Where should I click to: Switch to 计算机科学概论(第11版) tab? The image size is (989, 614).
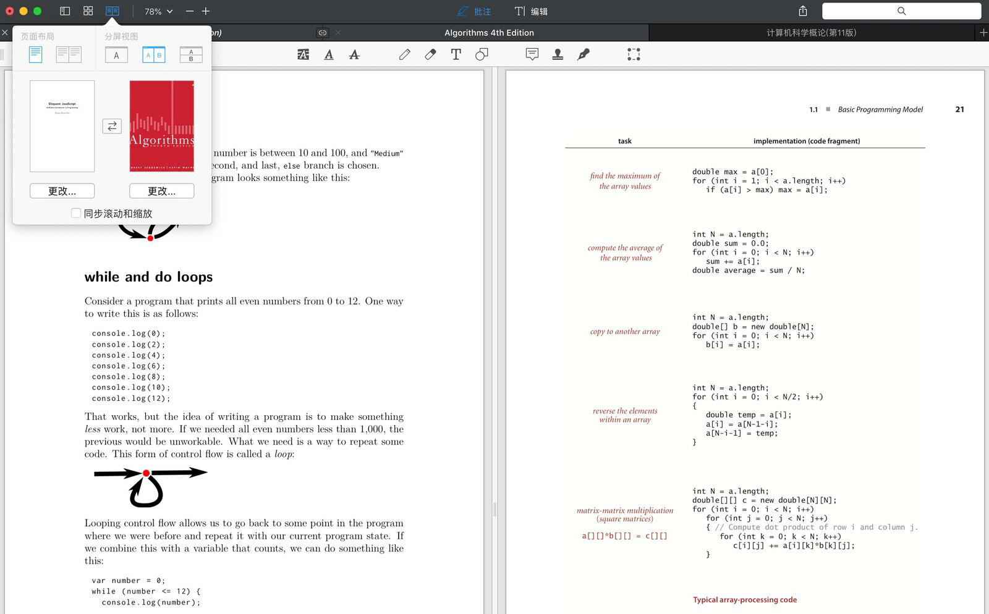(811, 33)
